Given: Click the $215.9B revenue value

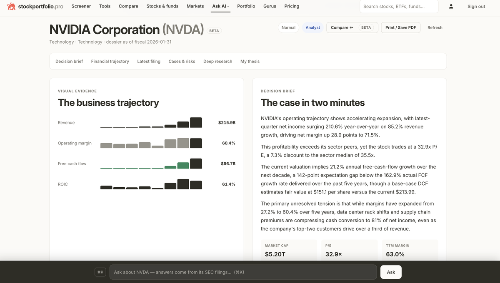Looking at the screenshot, I should coord(227,123).
